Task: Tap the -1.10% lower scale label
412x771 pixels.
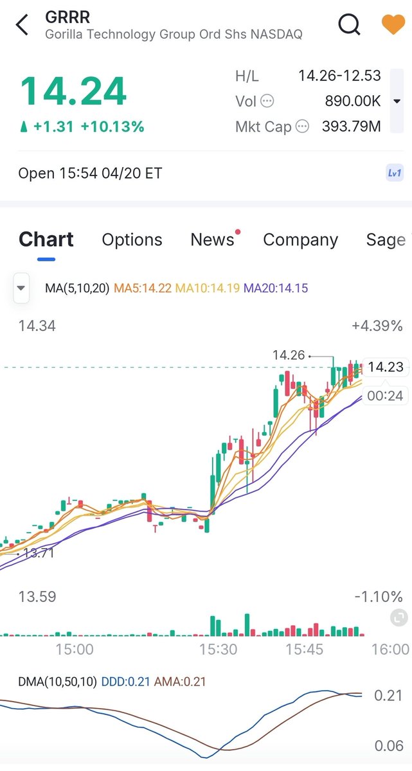Action: (x=379, y=597)
